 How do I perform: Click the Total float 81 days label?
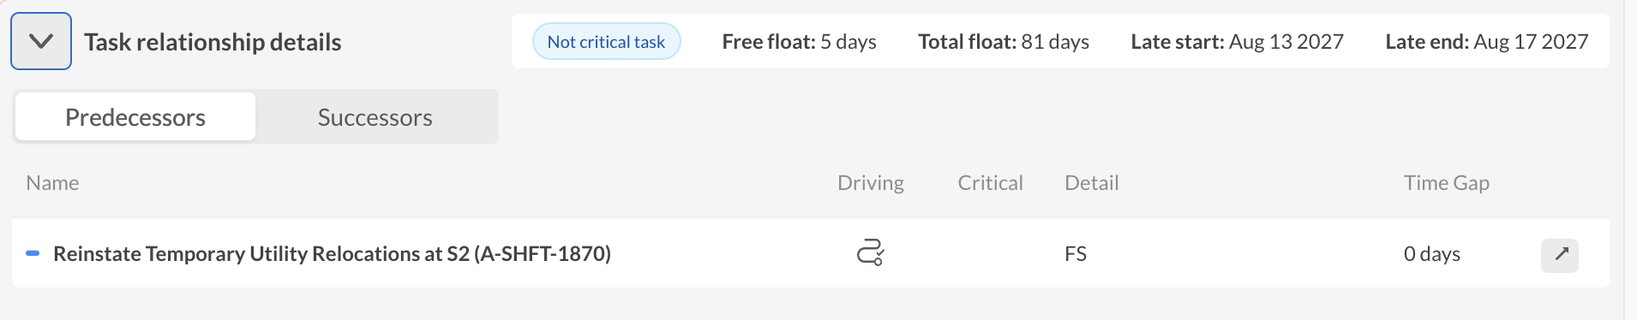coord(1004,41)
